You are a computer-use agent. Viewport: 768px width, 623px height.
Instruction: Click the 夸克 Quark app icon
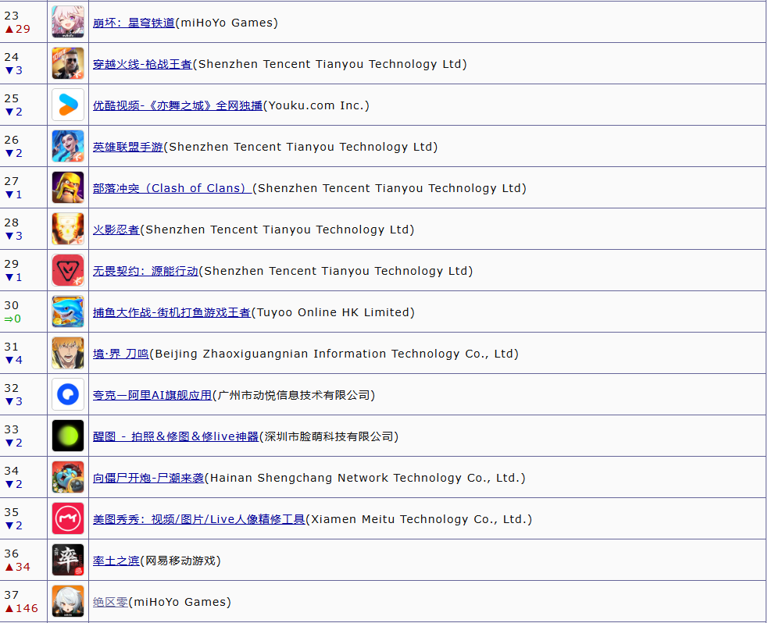(x=68, y=394)
